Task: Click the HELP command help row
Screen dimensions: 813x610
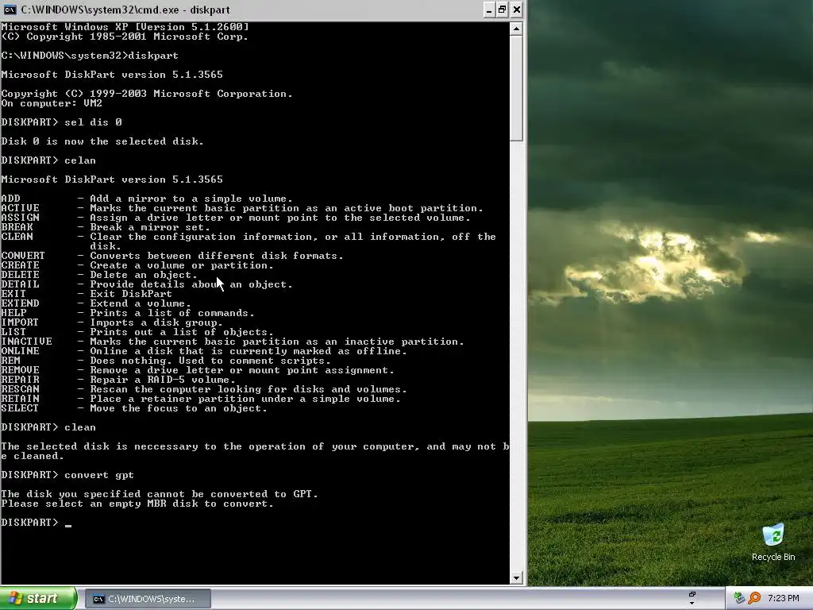Action: coord(128,313)
